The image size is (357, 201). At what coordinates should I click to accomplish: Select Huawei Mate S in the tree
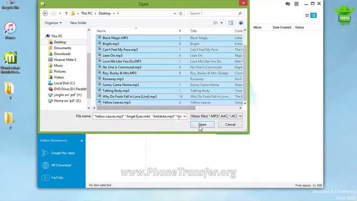coord(62,60)
